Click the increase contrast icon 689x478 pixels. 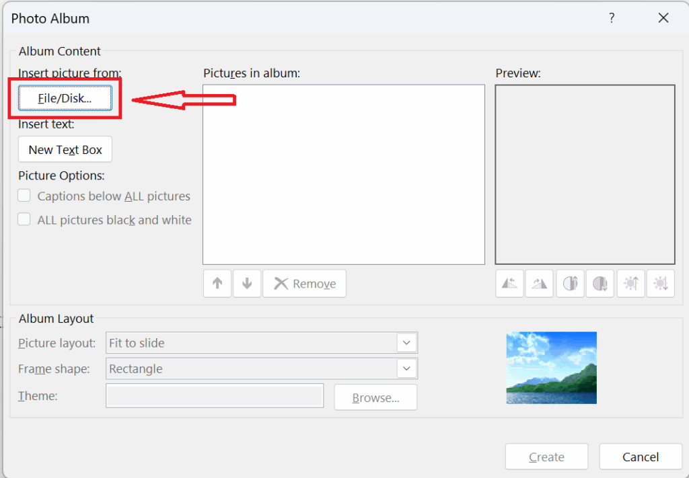coord(570,283)
